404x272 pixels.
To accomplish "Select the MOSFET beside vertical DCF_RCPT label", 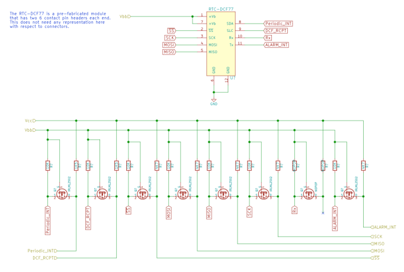I will tap(102, 194).
